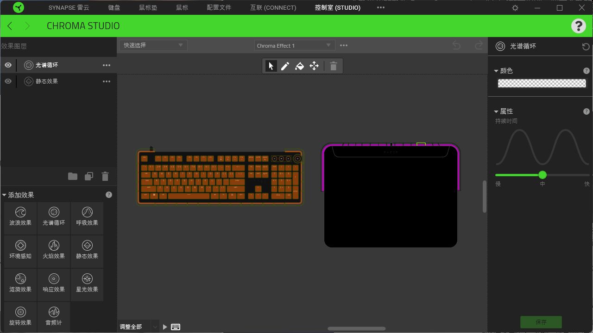Switch to 鼠标 tab
The height and width of the screenshot is (333, 593).
(x=182, y=8)
